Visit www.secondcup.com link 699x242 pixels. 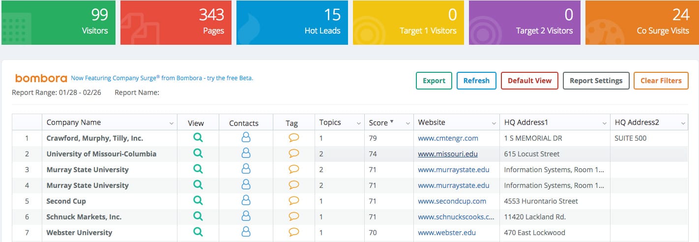click(452, 201)
